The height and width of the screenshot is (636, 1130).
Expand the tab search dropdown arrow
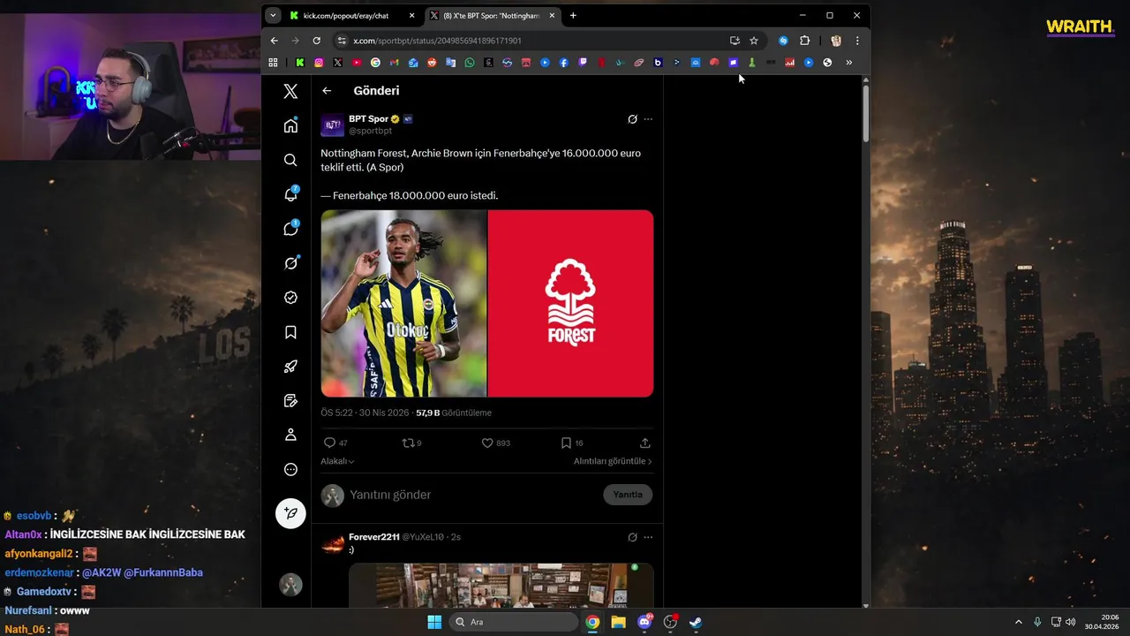point(273,15)
